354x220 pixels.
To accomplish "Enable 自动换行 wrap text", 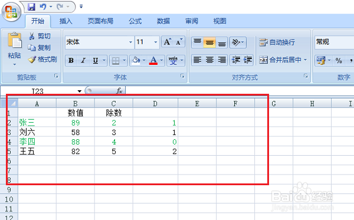I will pyautogui.click(x=277, y=42).
